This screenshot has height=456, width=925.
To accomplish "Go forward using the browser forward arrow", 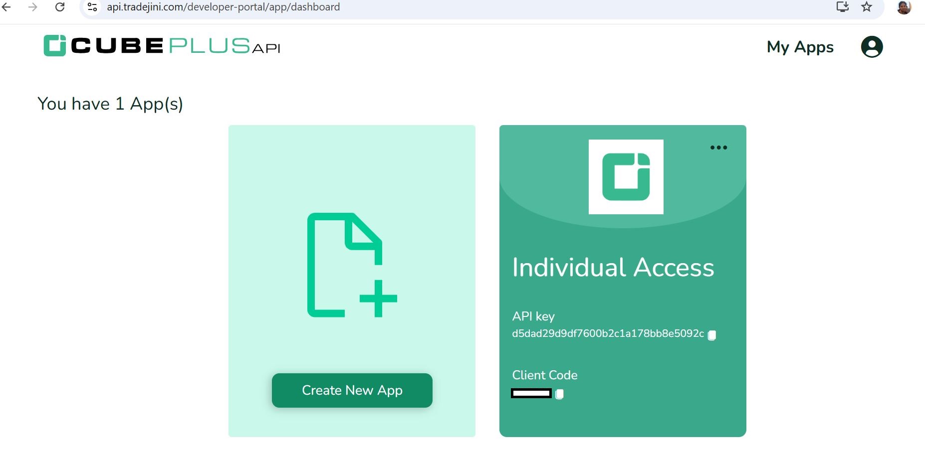I will click(x=33, y=7).
